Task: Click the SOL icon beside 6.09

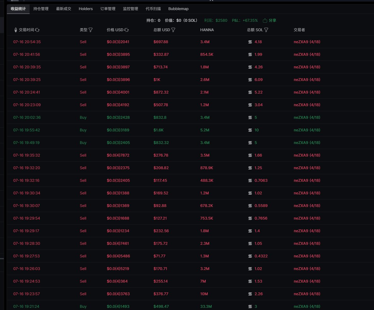Action: tap(250, 80)
